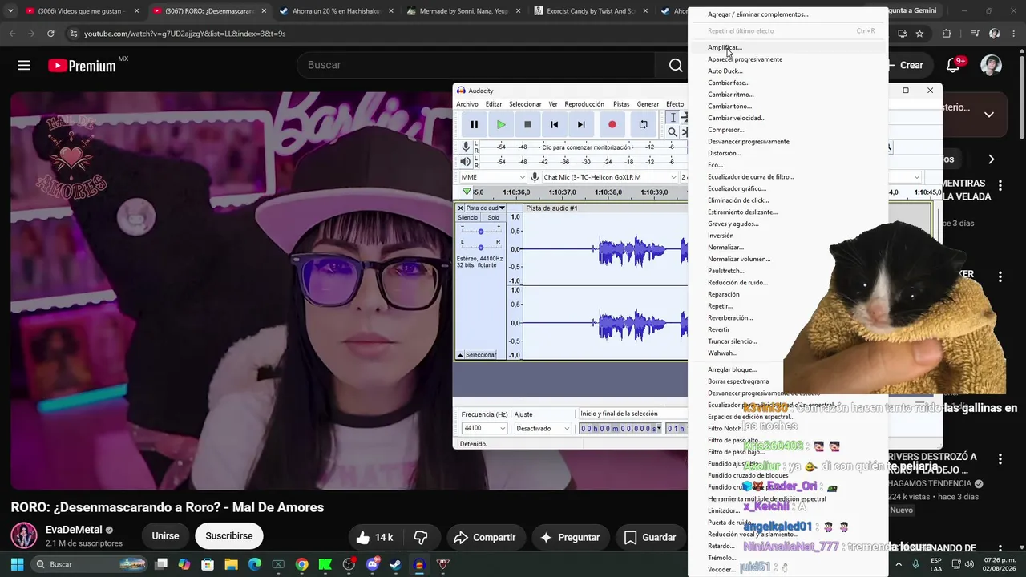Start playback with Audacity's green Play button
Screen dimensions: 1026x577
501,124
